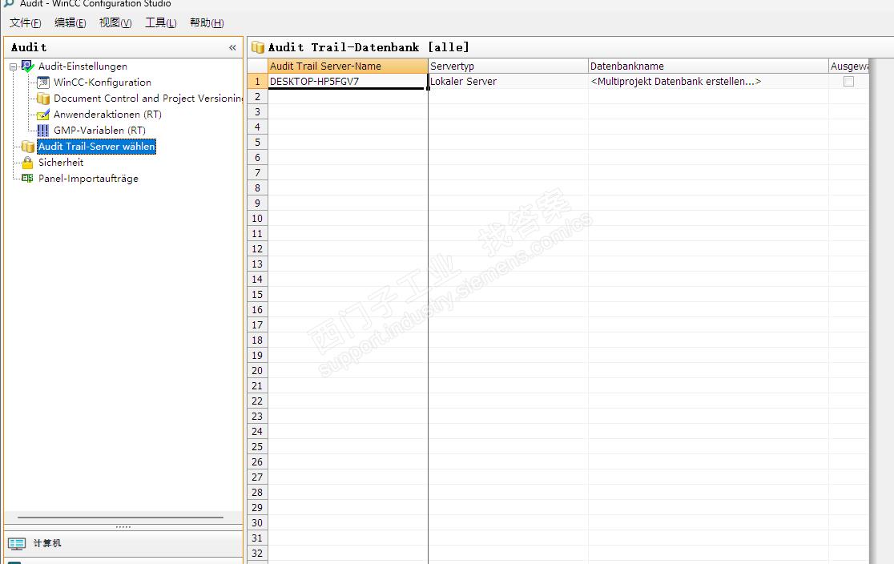894x564 pixels.
Task: Click the Audit Trail-Server wählen database icon
Action: click(x=28, y=147)
